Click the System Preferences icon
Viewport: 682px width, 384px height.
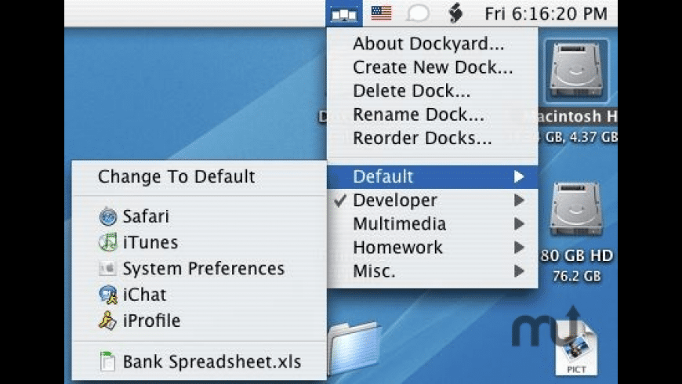tap(107, 268)
